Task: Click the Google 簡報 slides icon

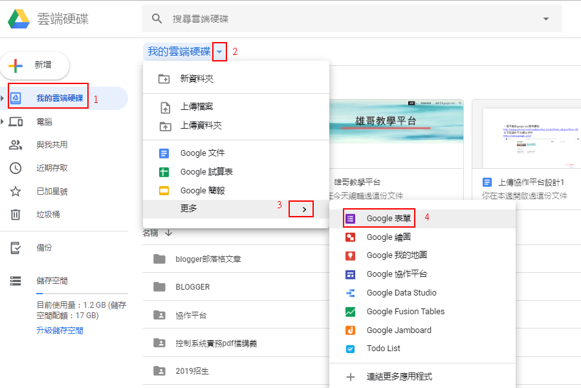Action: (164, 191)
